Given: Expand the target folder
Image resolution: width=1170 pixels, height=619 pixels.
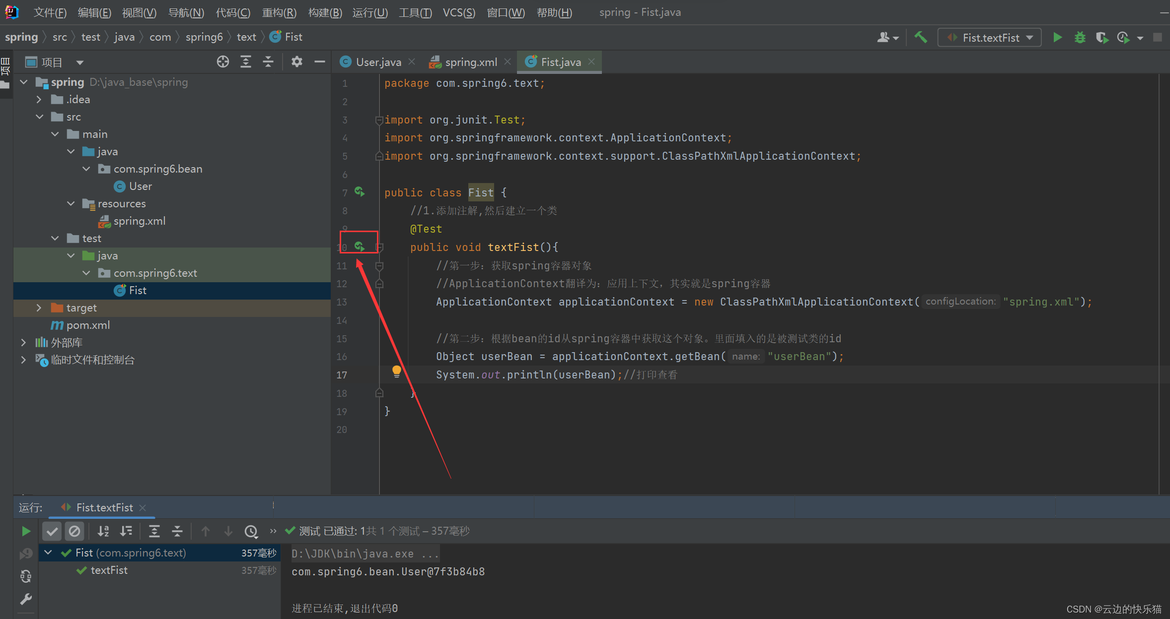Looking at the screenshot, I should coord(39,308).
